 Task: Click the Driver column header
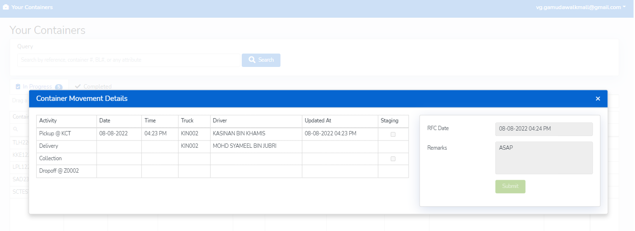(220, 121)
